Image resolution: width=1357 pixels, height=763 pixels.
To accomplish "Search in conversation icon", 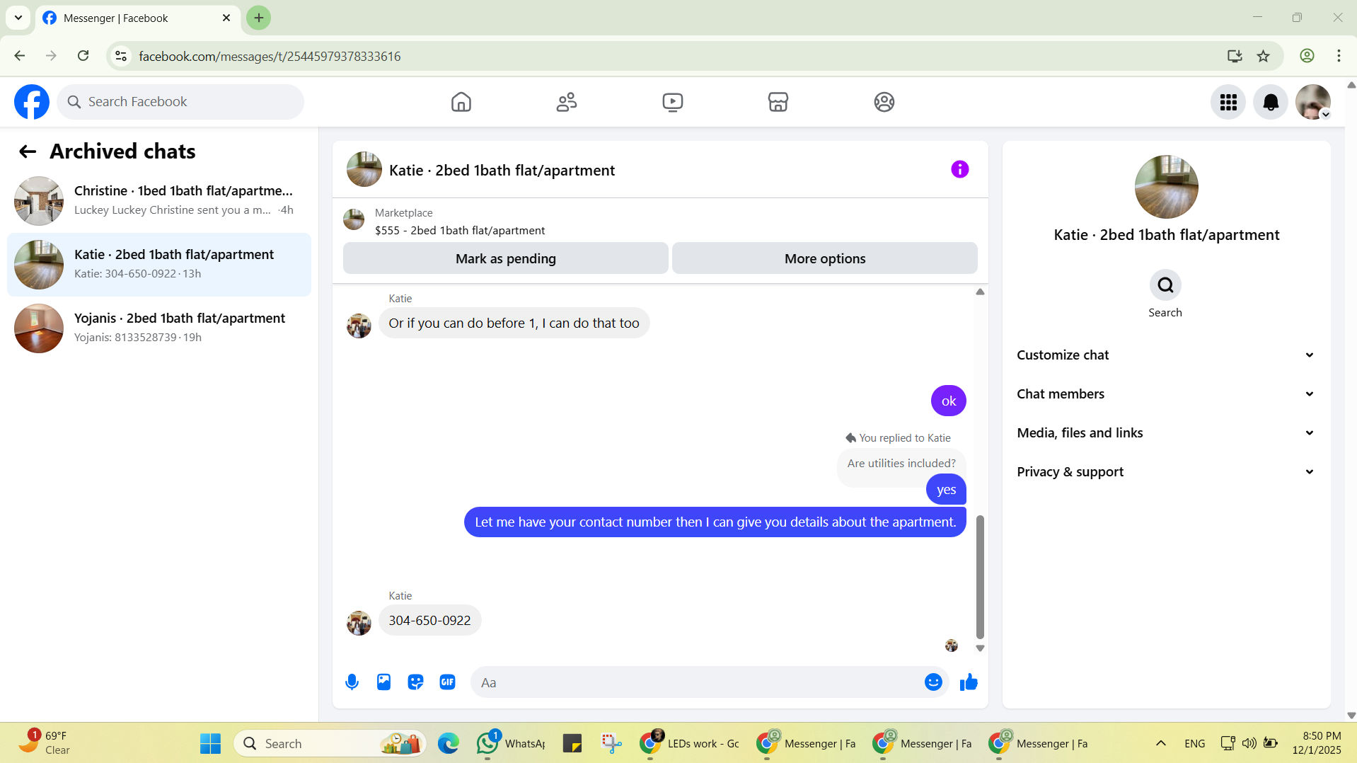I will point(1165,285).
